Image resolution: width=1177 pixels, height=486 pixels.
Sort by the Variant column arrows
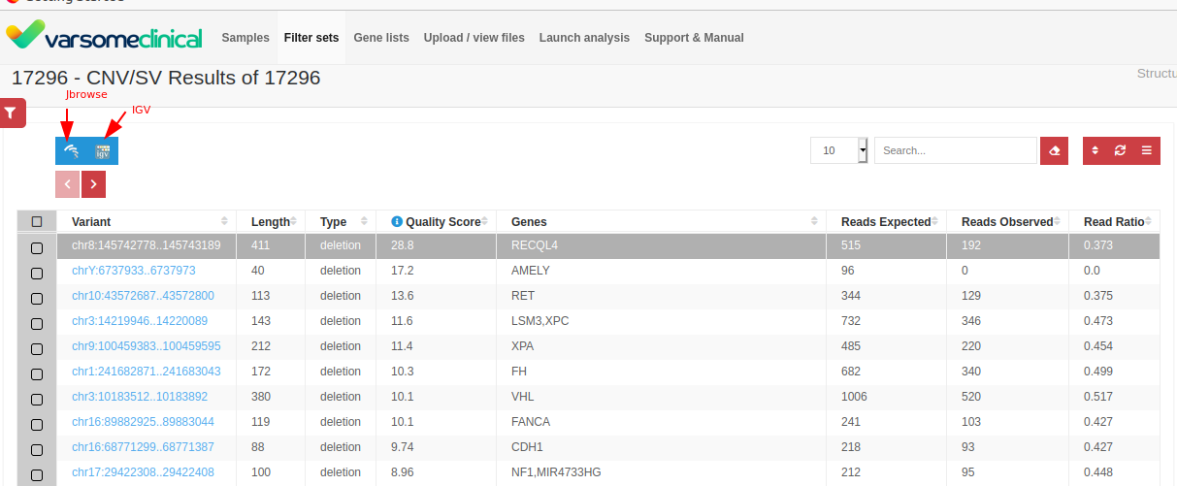pyautogui.click(x=225, y=221)
